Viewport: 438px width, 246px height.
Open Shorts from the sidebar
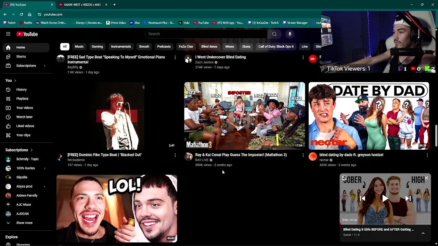26,56
